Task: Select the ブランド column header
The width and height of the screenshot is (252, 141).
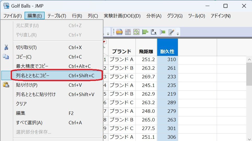Action: pos(122,48)
